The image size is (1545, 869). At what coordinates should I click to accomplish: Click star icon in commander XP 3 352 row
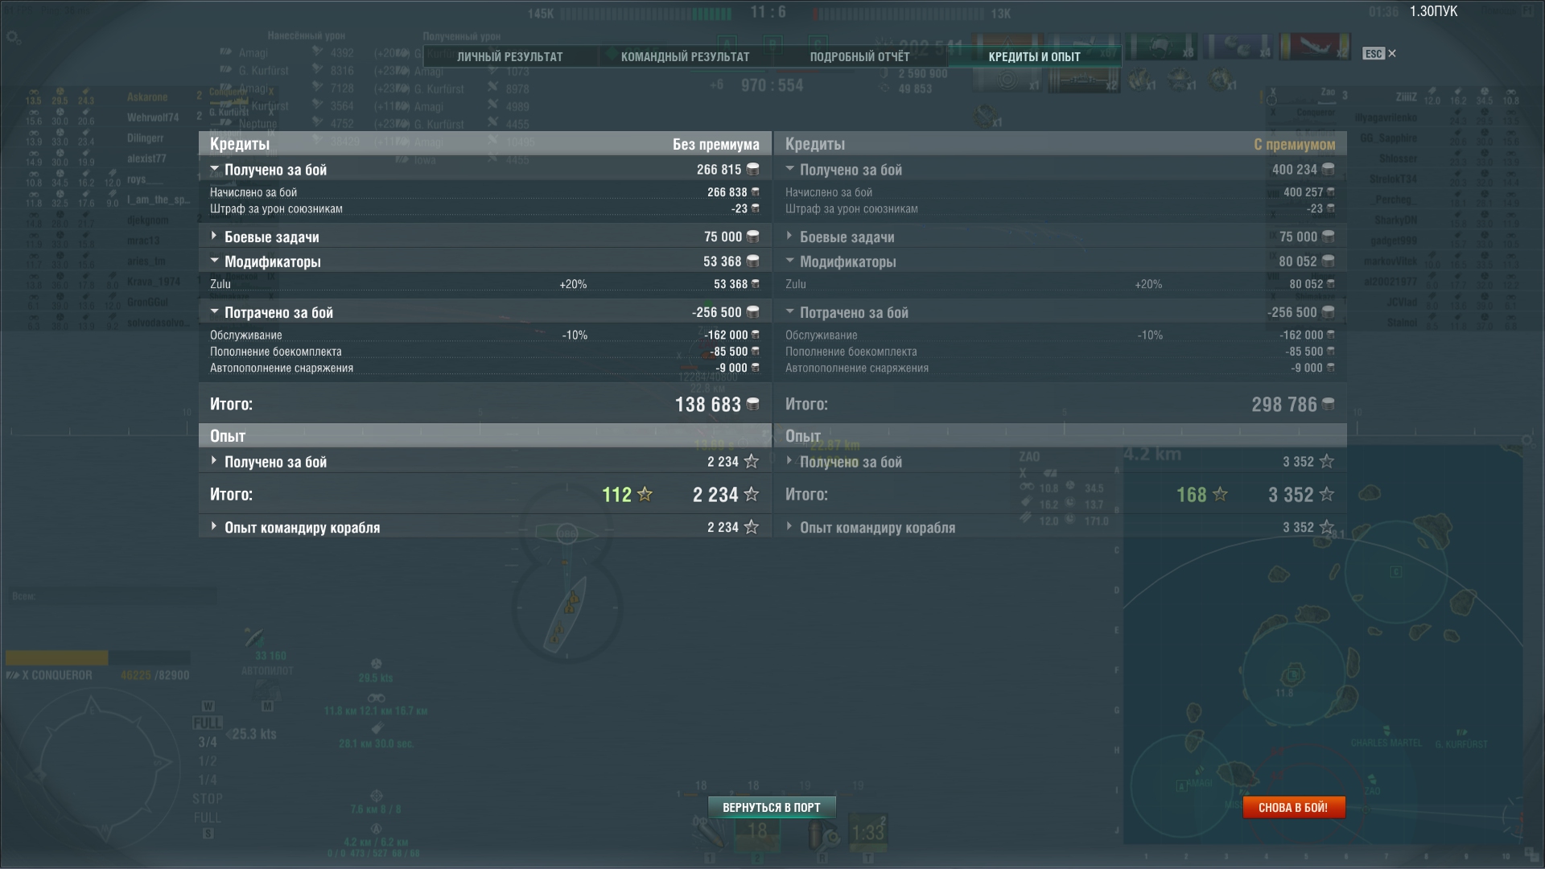coord(1327,526)
